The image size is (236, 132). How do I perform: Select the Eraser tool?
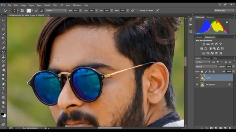3,66
